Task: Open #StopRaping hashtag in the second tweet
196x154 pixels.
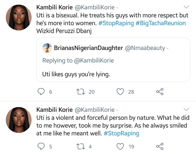Action: pyautogui.click(x=121, y=133)
